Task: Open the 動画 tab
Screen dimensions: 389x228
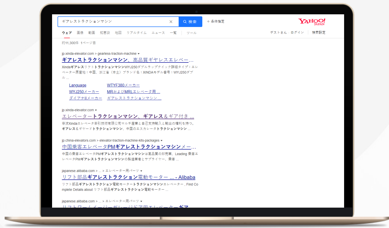Action: 92,32
